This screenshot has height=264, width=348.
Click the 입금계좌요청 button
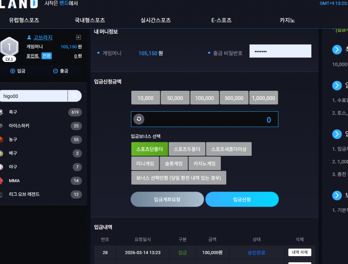pos(167,199)
